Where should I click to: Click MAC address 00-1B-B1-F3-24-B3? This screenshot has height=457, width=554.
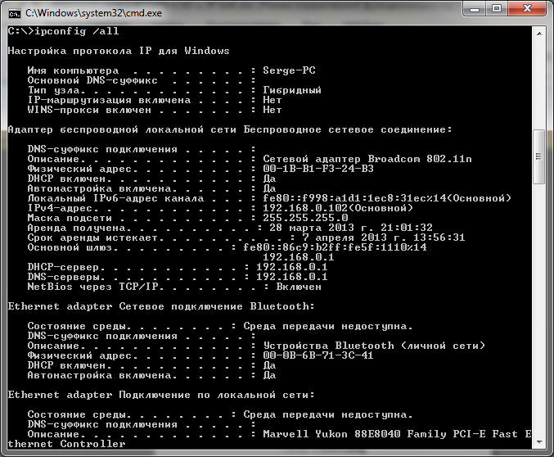[x=318, y=169]
